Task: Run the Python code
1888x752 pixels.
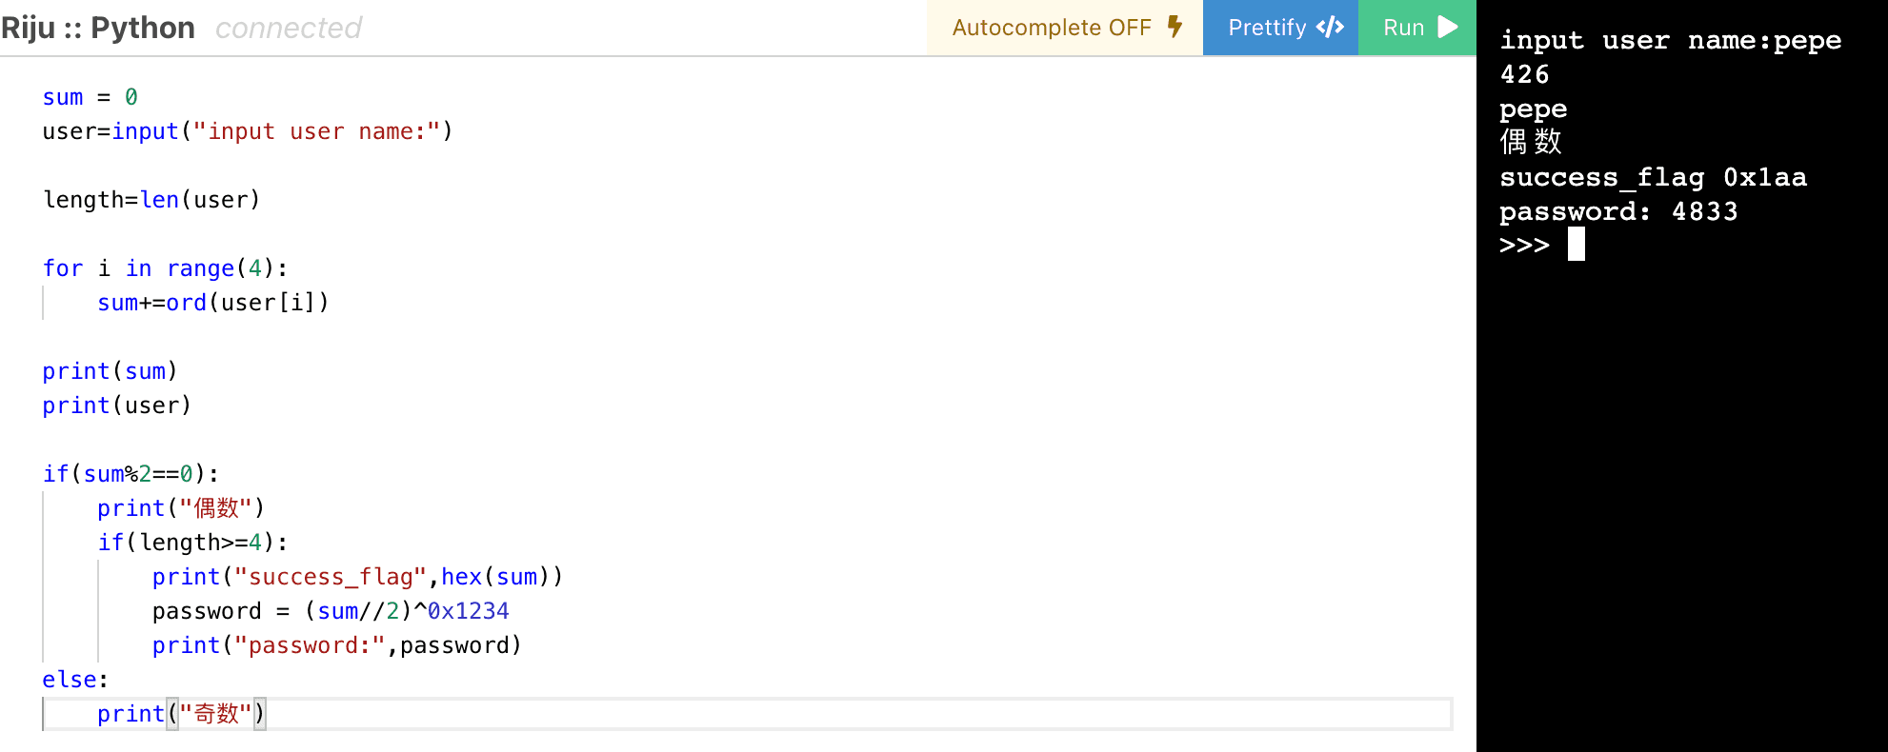Action: 1417,28
